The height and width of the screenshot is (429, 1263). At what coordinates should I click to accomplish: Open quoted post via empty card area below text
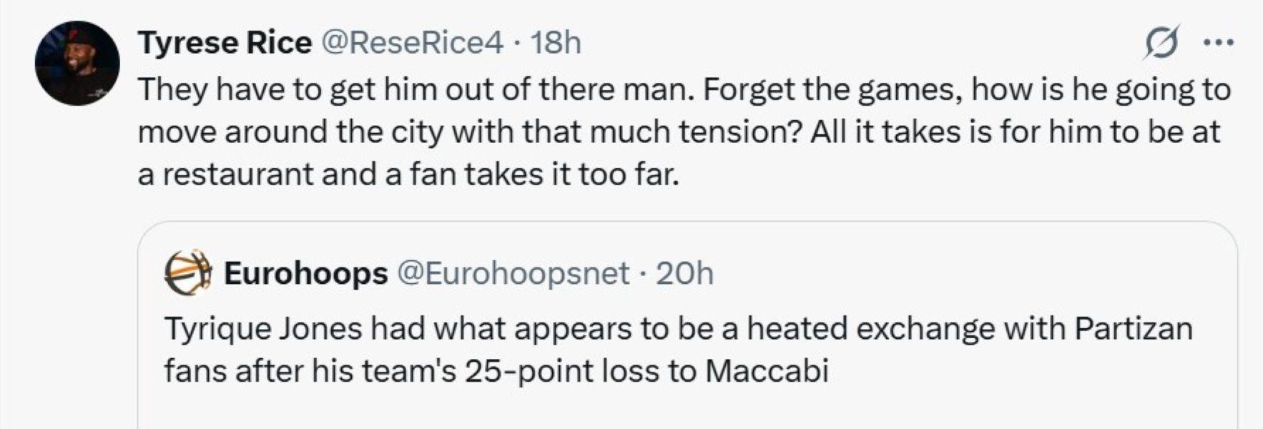tap(687, 409)
